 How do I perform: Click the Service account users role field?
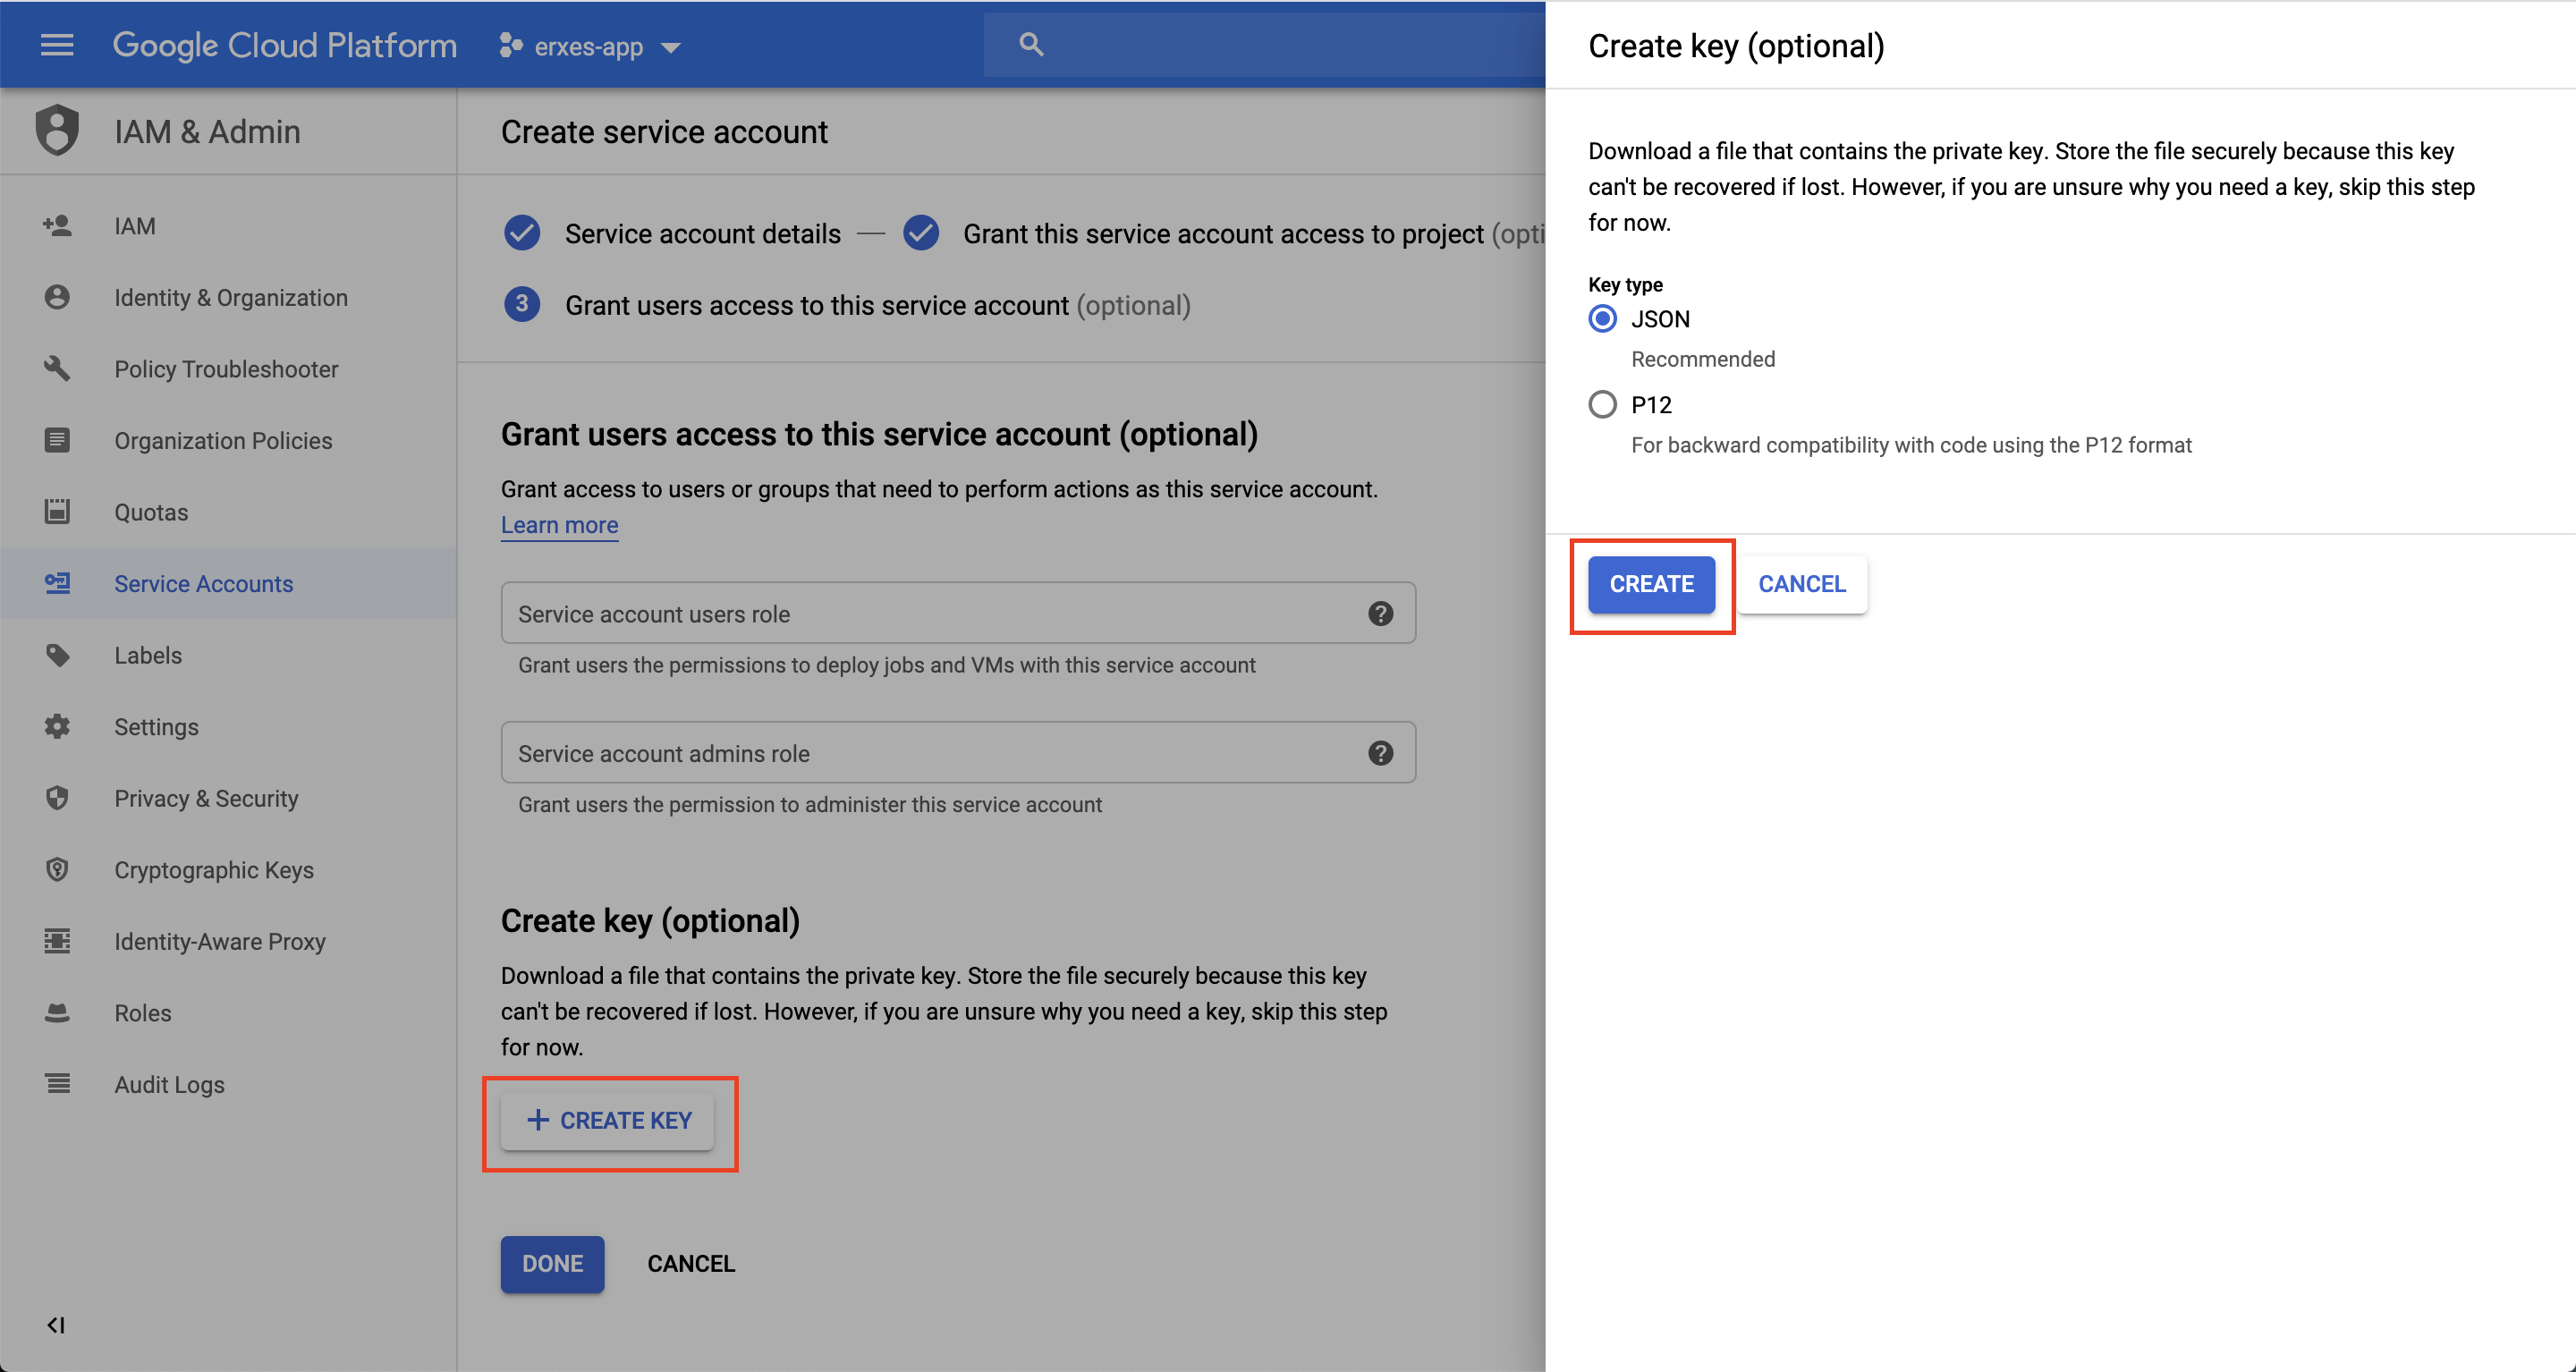(x=930, y=614)
